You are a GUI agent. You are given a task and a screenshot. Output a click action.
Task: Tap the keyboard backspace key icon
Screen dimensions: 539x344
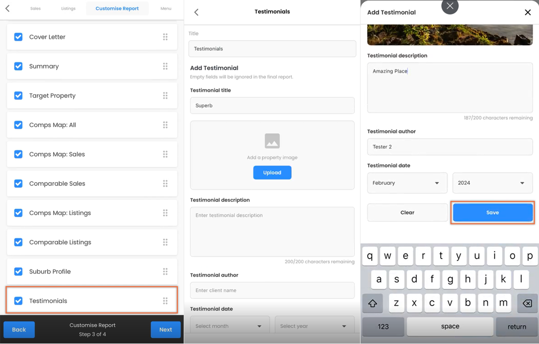click(528, 303)
